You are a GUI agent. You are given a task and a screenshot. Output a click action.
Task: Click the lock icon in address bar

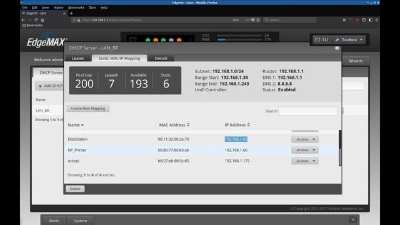click(79, 20)
